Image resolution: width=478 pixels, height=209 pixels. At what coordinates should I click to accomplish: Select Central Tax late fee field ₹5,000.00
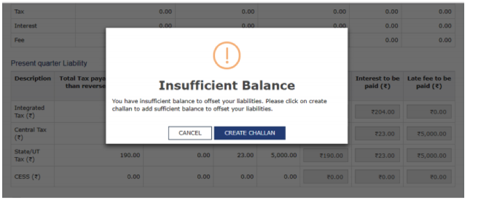coord(429,134)
